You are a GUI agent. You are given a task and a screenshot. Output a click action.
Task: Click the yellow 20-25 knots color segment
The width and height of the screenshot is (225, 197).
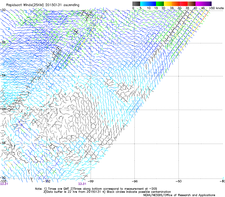[x=168, y=4]
